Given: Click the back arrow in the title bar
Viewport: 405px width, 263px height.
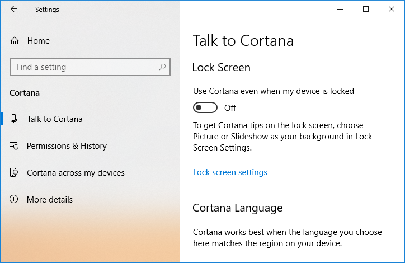Looking at the screenshot, I should click(14, 9).
